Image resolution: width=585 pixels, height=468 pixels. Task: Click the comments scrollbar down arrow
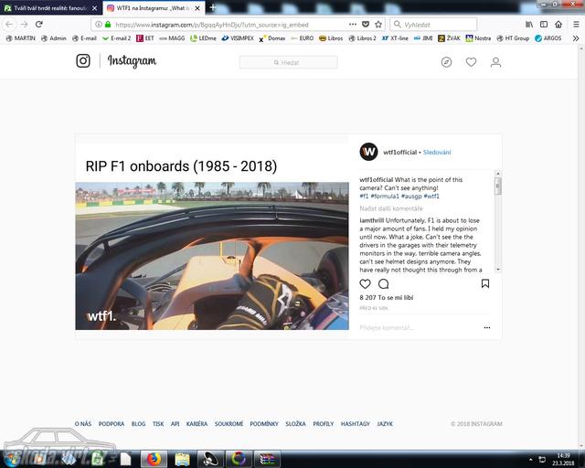click(497, 269)
